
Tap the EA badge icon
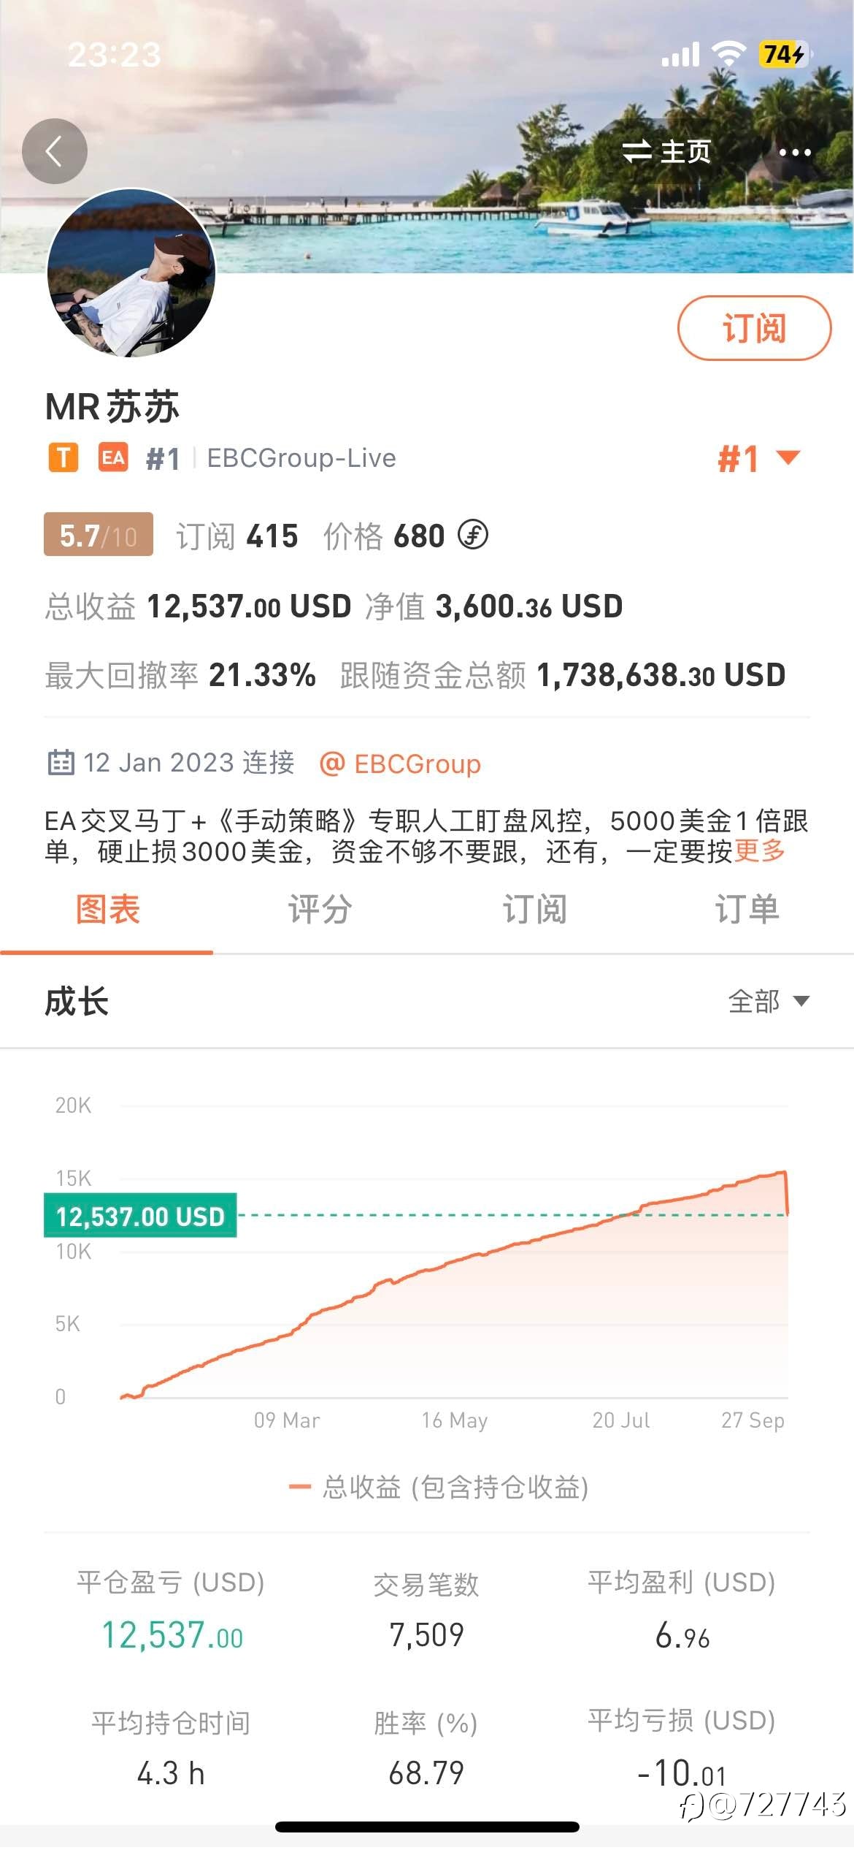[x=113, y=458]
